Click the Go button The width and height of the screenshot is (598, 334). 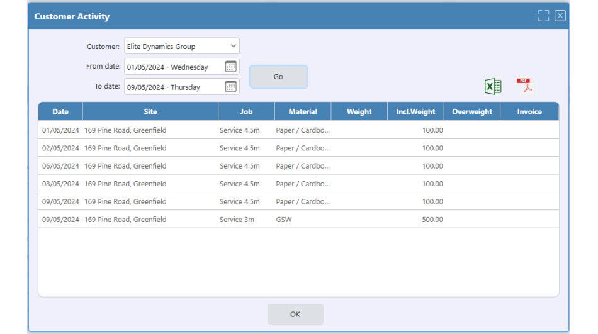click(x=278, y=77)
